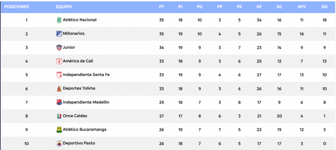This screenshot has width=336, height=150.
Task: Click the Deportes Tolima crest icon
Action: click(59, 88)
